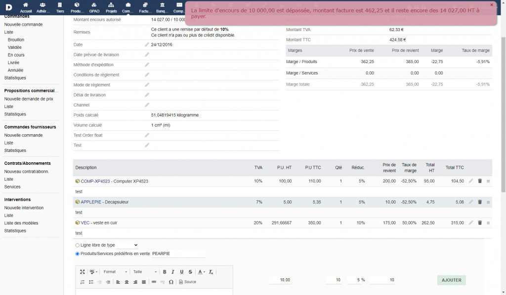
Task: Apply bold formatting in editor
Action: [x=165, y=272]
